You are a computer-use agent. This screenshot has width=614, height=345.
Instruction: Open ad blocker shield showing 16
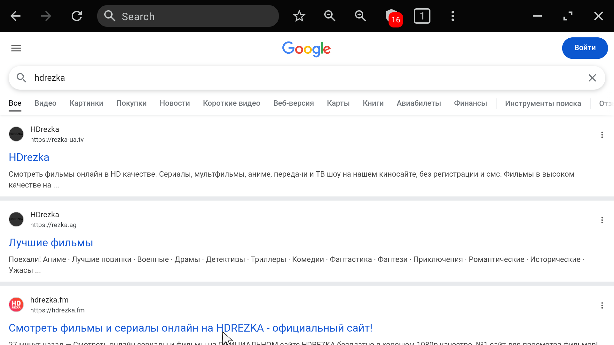tap(393, 17)
